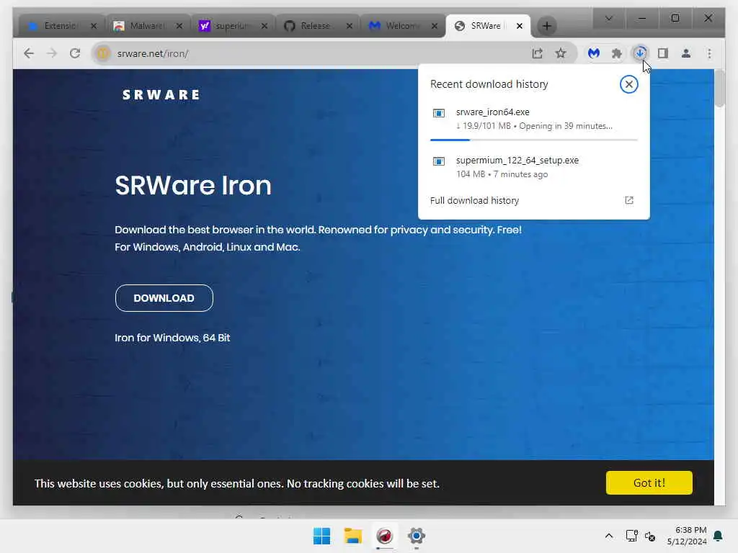
Task: Open the tab search chevron
Action: (608, 18)
